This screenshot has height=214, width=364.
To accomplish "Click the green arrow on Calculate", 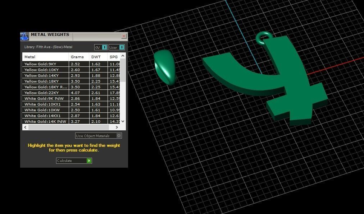I will tap(89, 160).
